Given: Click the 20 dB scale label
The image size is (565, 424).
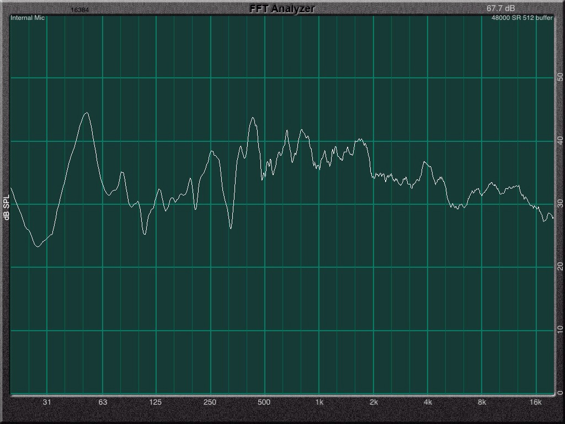Looking at the screenshot, I should point(560,267).
